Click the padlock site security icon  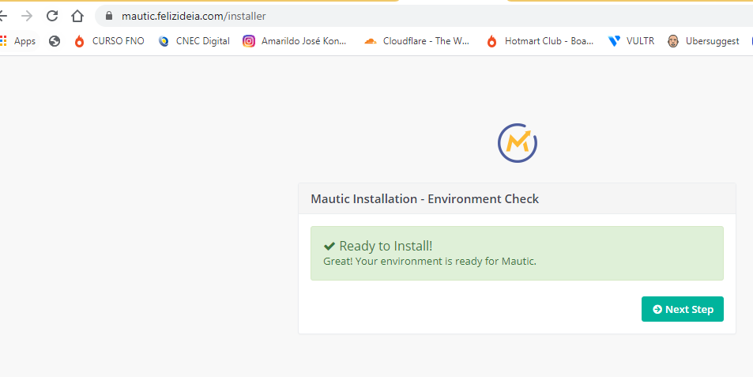tap(109, 16)
